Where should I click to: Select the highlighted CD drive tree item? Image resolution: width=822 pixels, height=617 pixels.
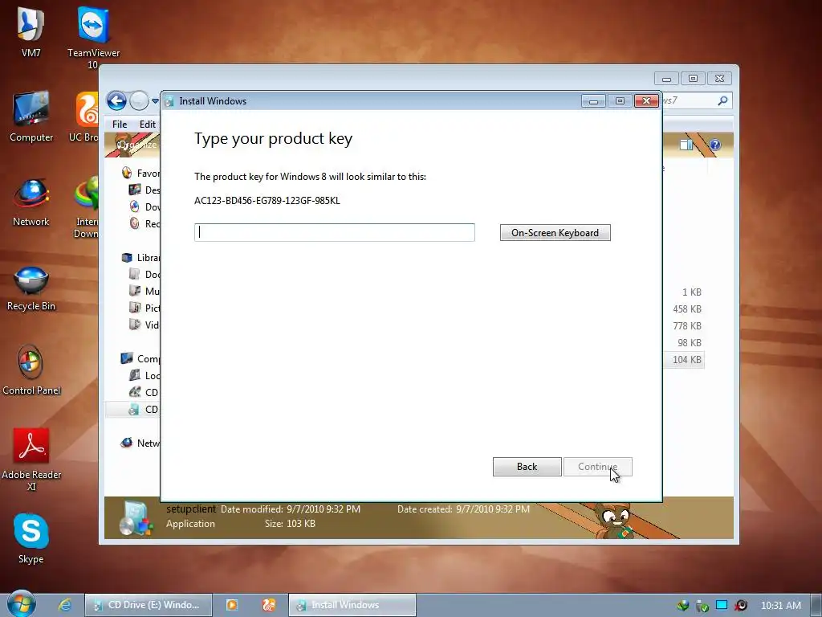pyautogui.click(x=132, y=409)
